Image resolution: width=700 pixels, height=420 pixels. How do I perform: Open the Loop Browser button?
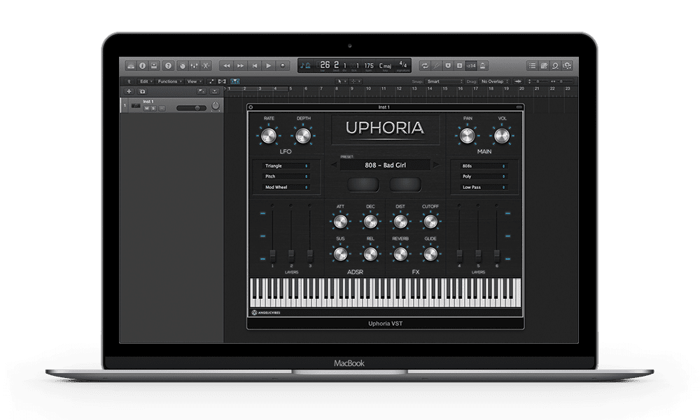point(555,66)
